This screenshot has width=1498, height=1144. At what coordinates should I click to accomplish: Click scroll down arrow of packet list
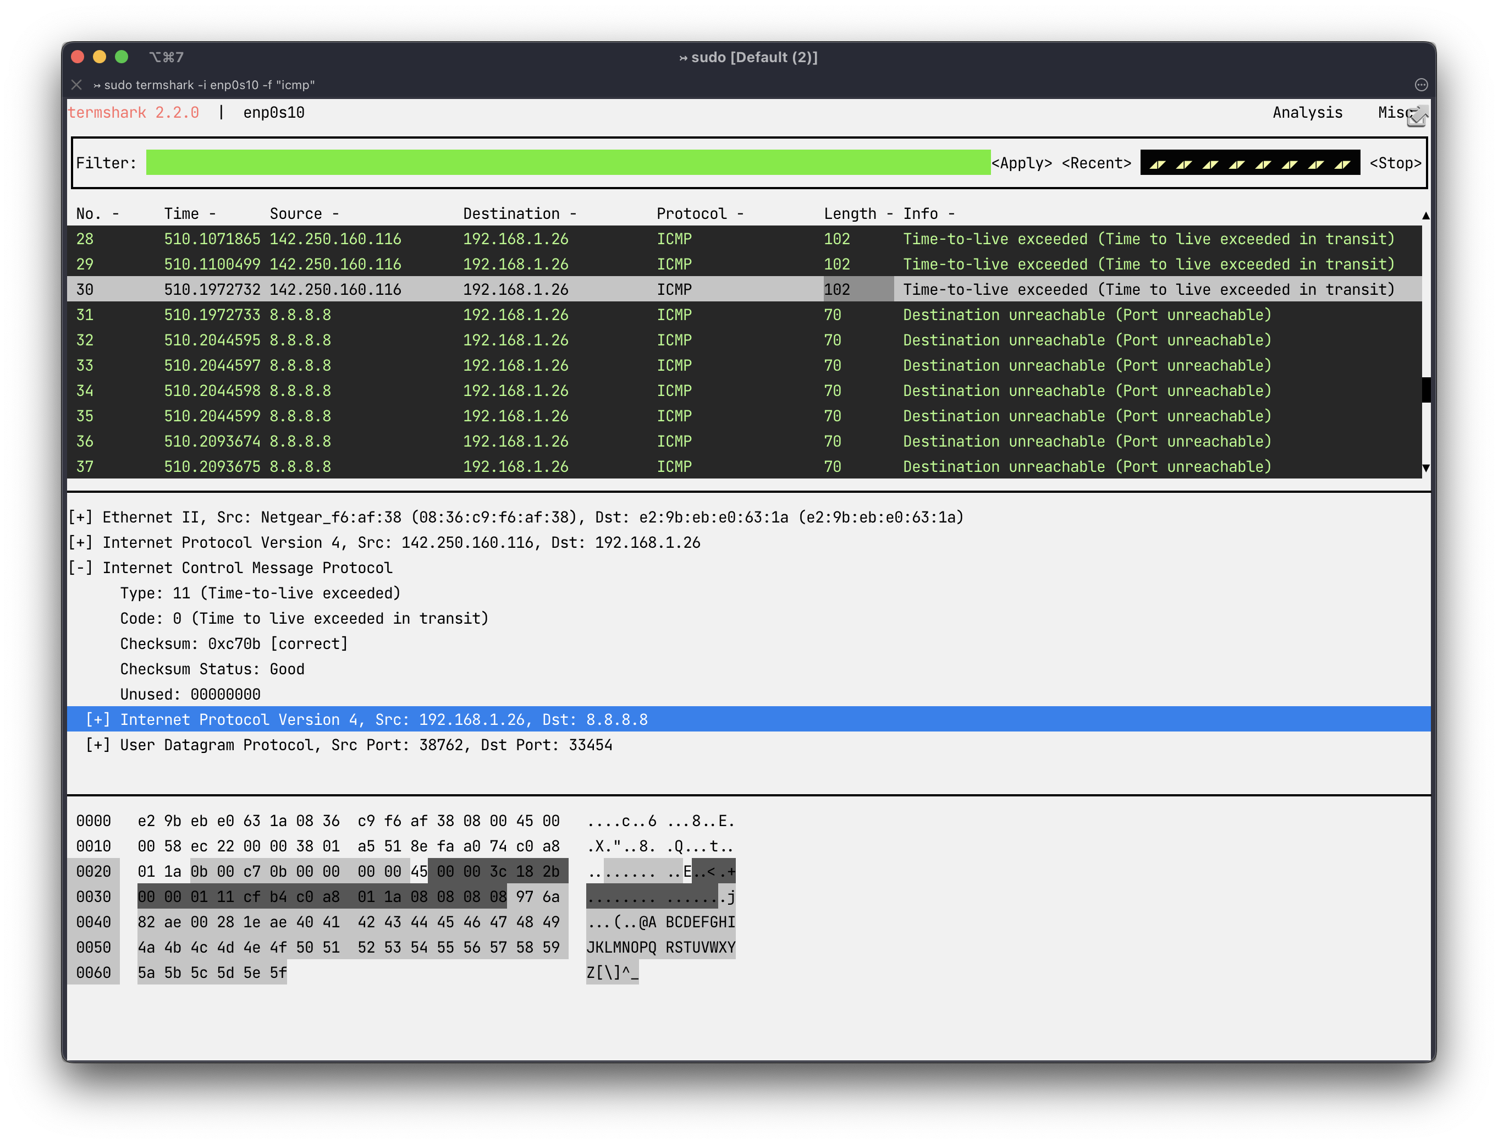pos(1425,468)
